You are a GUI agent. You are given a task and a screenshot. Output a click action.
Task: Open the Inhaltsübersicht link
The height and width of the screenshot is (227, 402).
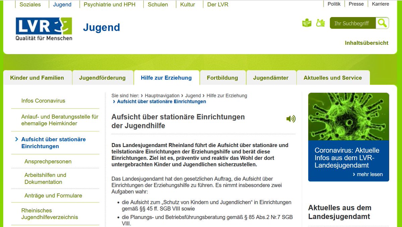pyautogui.click(x=366, y=43)
